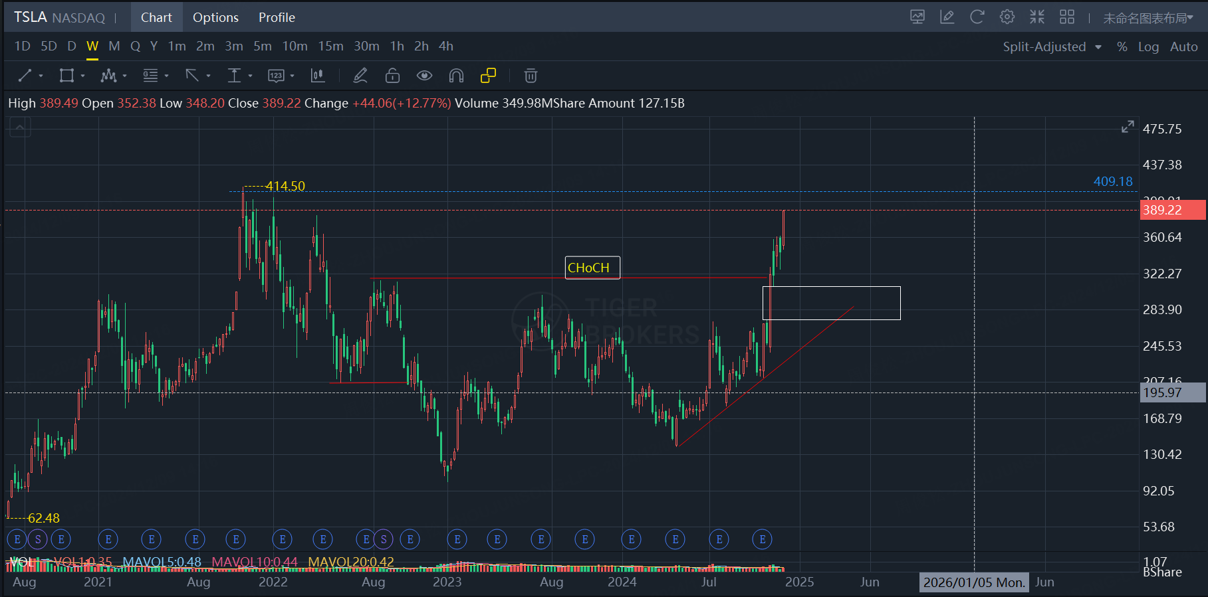The width and height of the screenshot is (1208, 597).
Task: Click the S event marker near Aug 2020
Action: [x=39, y=539]
